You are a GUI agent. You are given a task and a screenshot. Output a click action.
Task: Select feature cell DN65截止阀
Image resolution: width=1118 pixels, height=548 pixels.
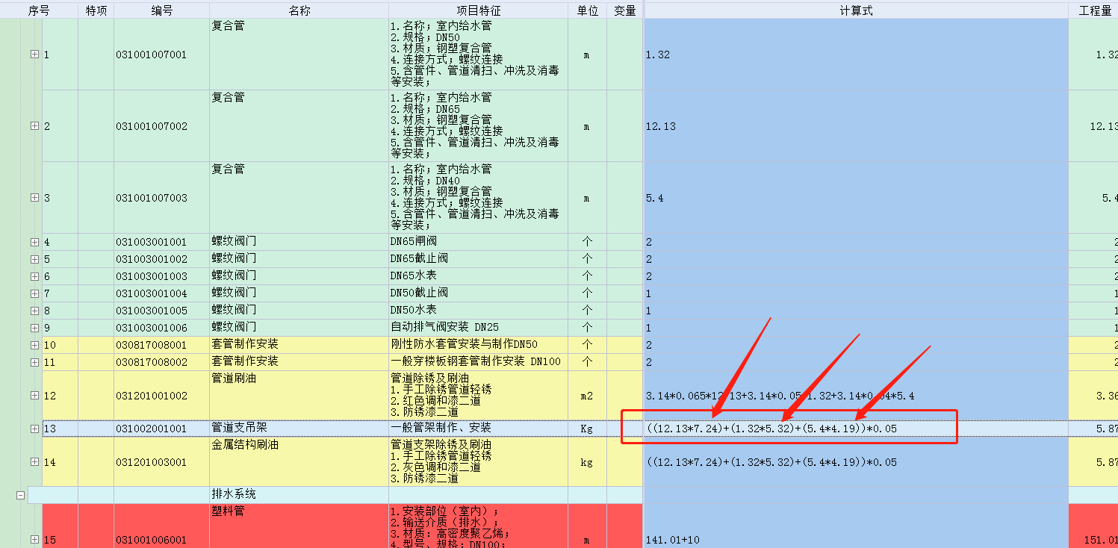[478, 259]
